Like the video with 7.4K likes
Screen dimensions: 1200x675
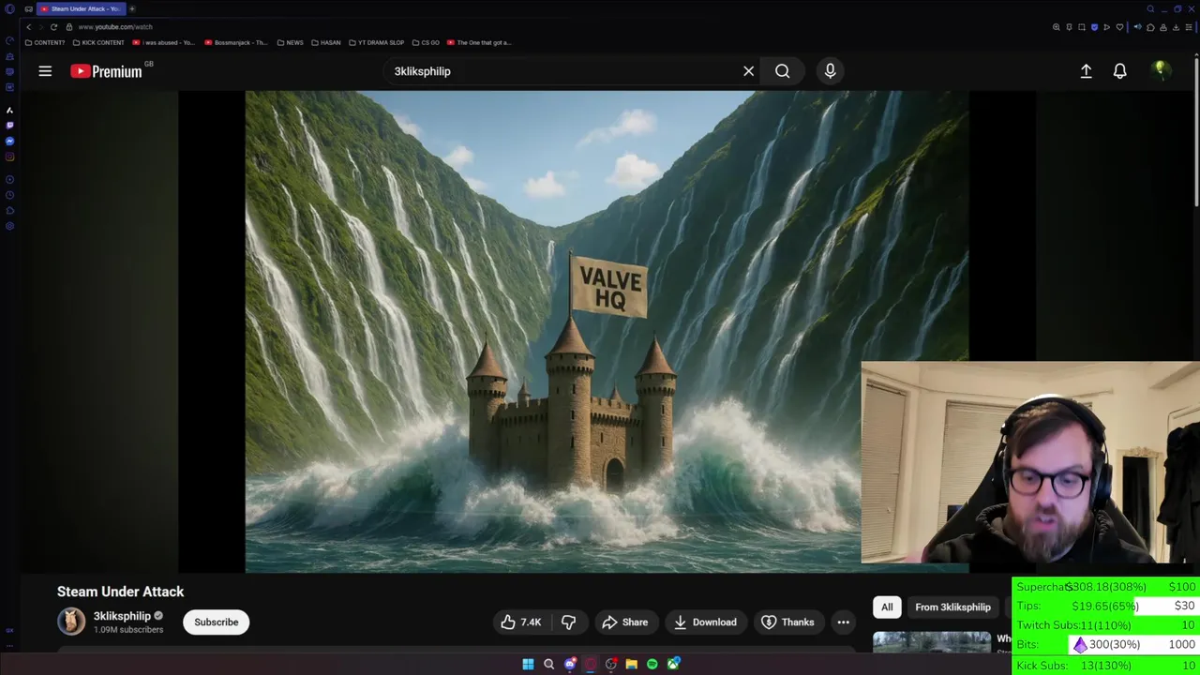(521, 622)
